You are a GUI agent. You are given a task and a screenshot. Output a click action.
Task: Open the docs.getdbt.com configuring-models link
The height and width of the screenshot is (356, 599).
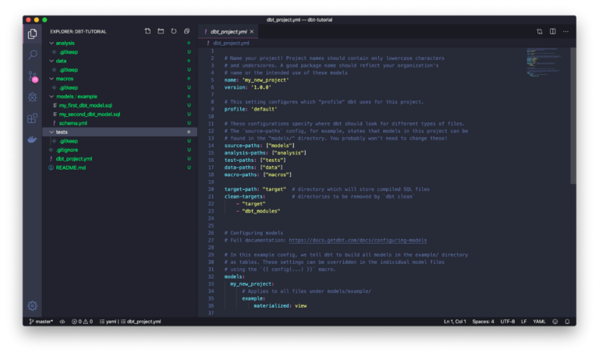coord(357,241)
